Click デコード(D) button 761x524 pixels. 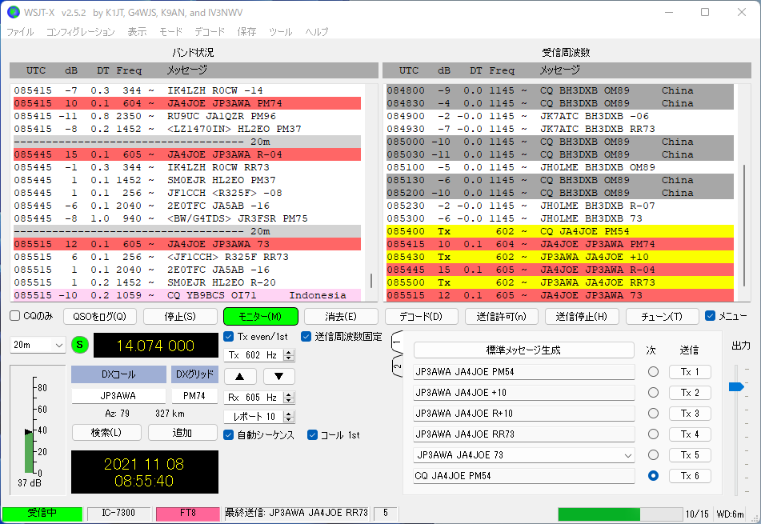tap(421, 316)
